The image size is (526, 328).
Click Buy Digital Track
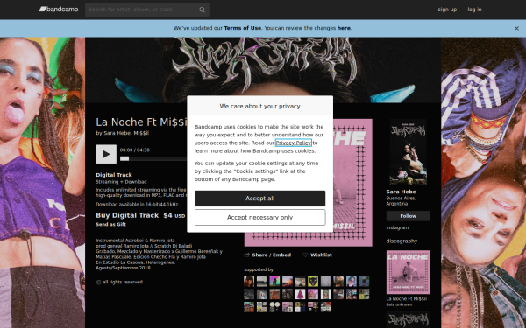pos(127,215)
